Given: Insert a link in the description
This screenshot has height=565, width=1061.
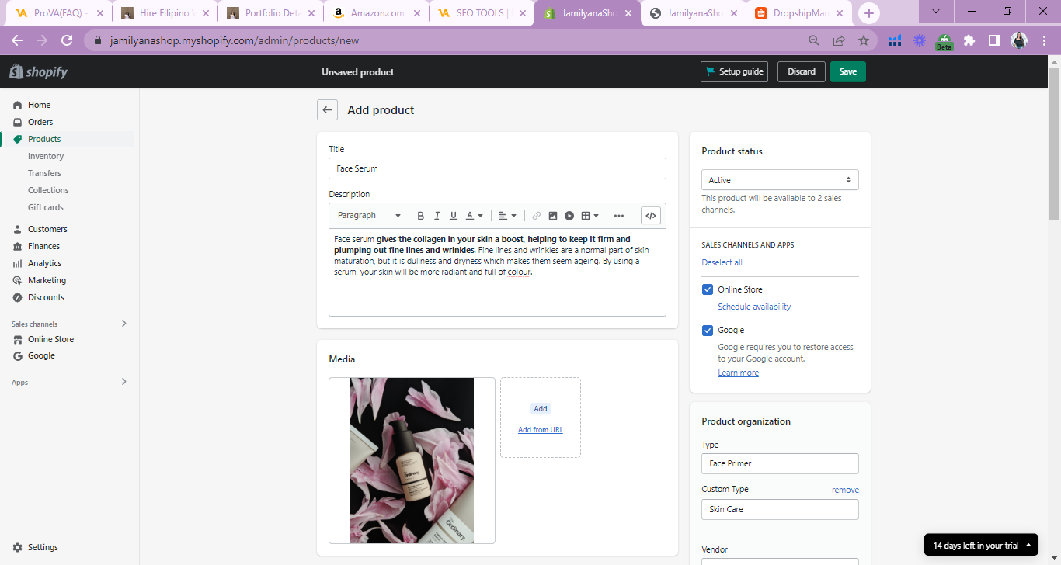Looking at the screenshot, I should [537, 216].
